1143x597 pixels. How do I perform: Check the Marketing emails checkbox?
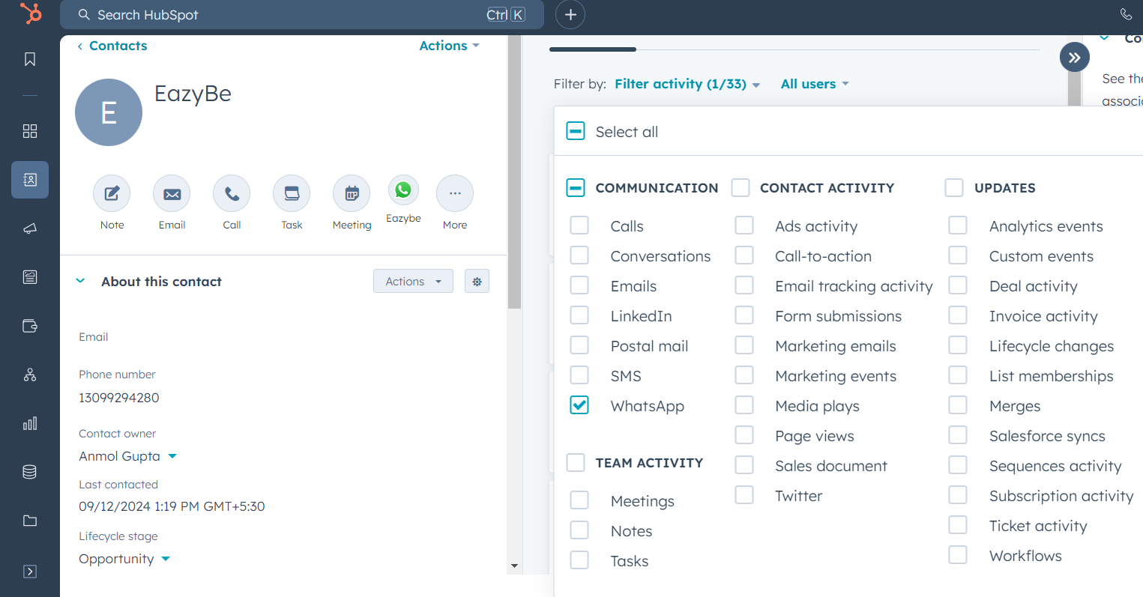pos(744,345)
